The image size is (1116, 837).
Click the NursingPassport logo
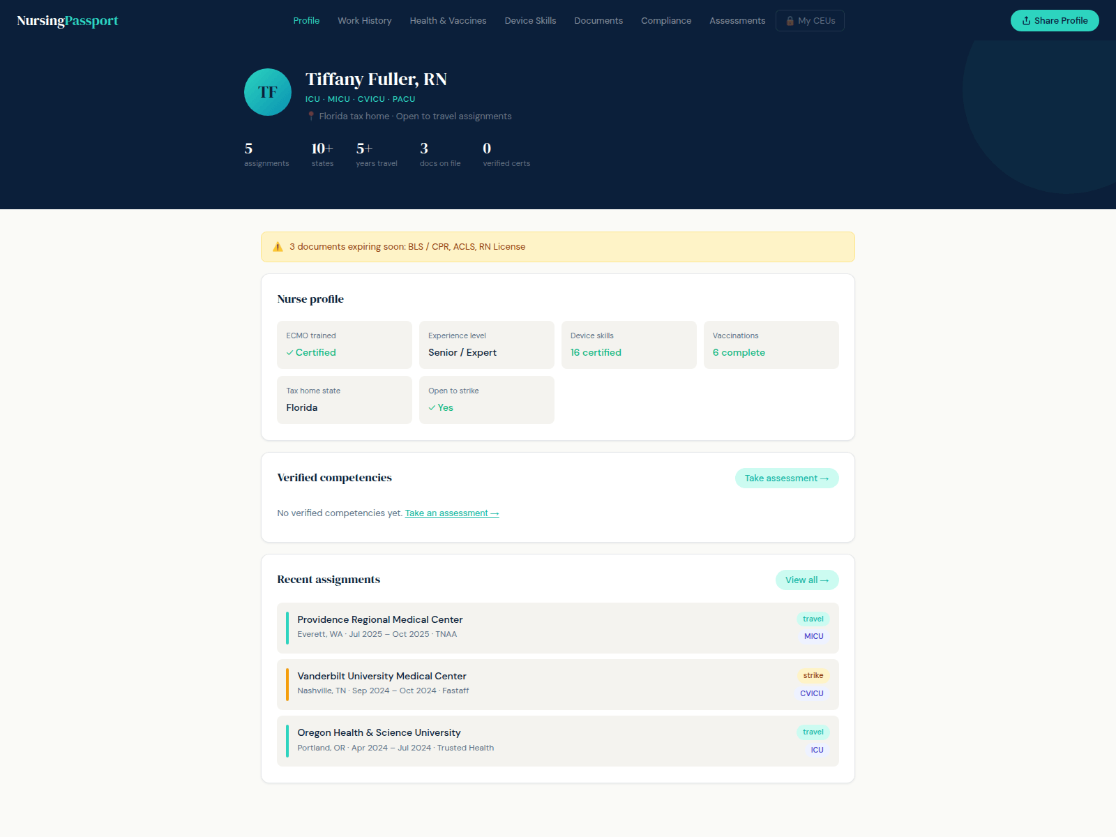(68, 21)
